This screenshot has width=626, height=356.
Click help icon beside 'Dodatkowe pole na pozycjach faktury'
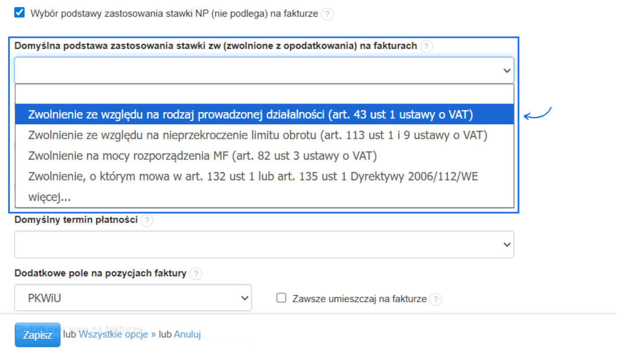tap(196, 274)
